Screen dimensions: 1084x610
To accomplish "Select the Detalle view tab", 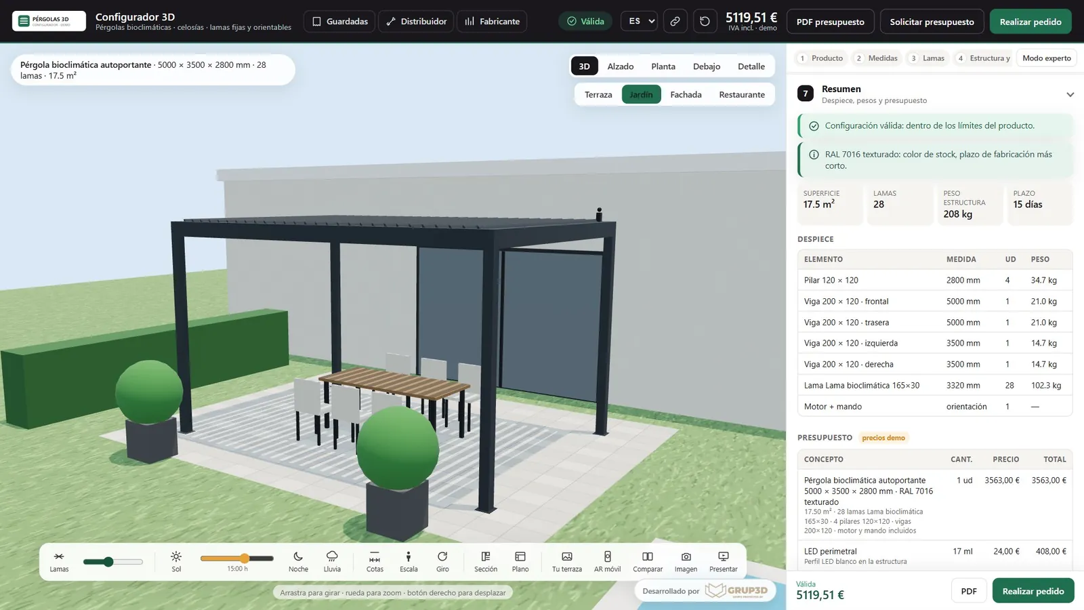I will (x=751, y=66).
